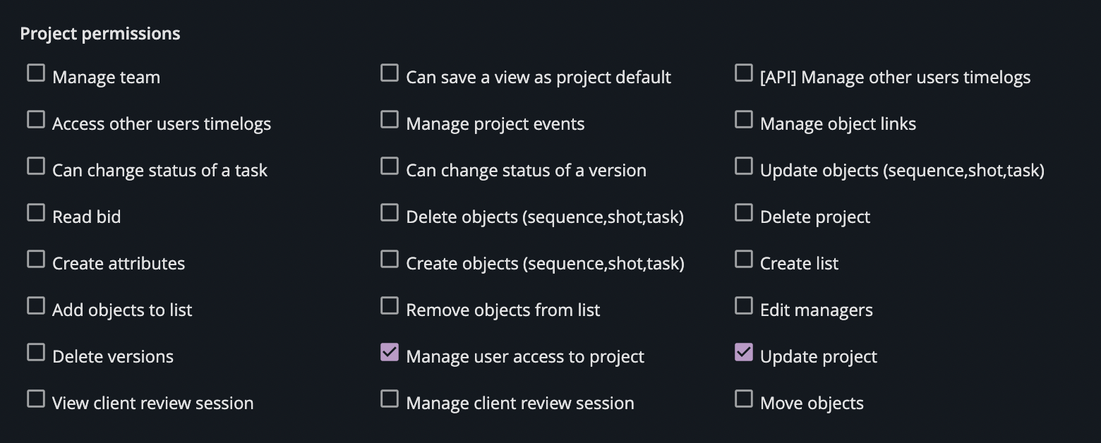This screenshot has height=443, width=1101.
Task: Check View client review session
Action: (x=36, y=399)
